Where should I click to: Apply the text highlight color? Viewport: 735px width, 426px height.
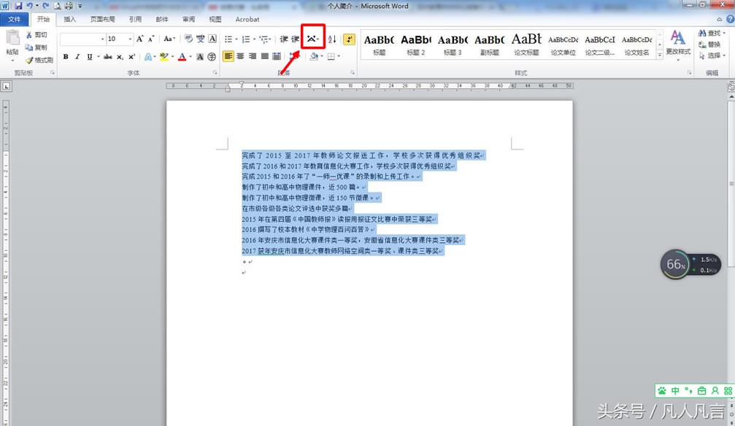pos(164,57)
